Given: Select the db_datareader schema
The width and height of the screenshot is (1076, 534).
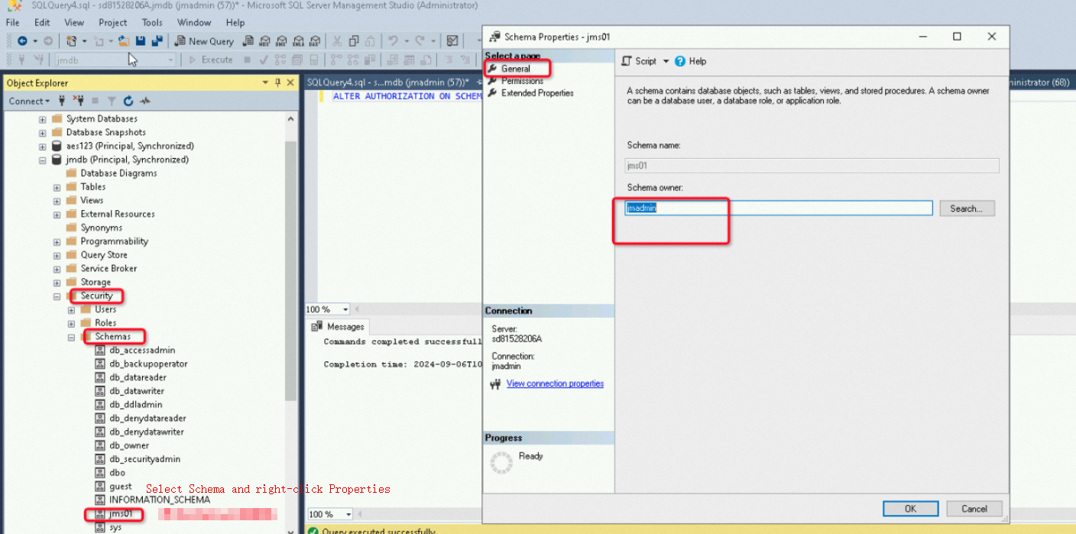Looking at the screenshot, I should [x=138, y=377].
